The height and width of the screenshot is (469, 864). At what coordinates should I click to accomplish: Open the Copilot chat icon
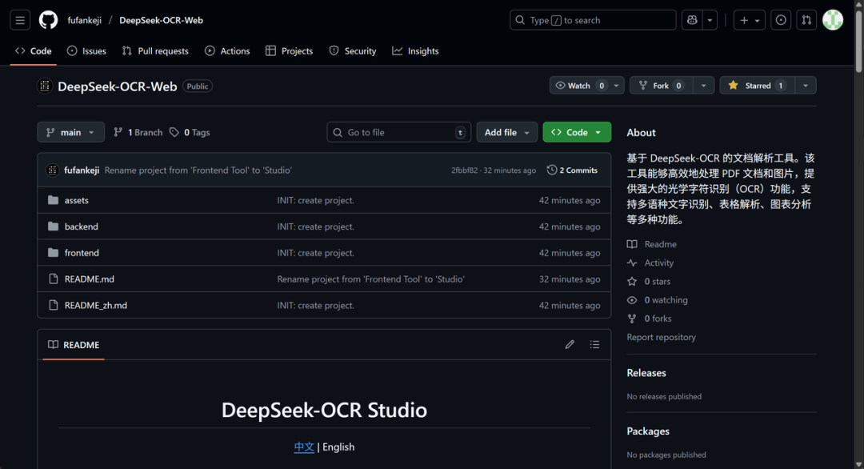tap(692, 20)
